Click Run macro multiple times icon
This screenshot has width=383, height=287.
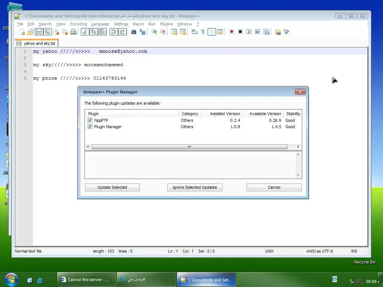click(x=257, y=32)
